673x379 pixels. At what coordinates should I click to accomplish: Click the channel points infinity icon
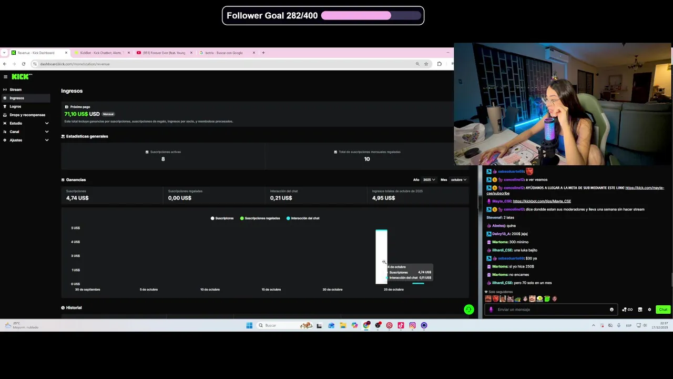point(627,310)
